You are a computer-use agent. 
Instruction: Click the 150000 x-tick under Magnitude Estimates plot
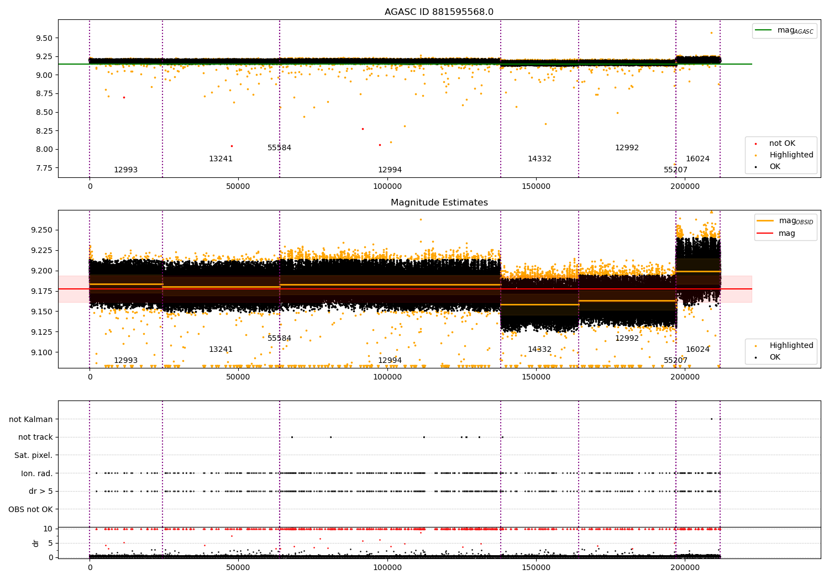(x=536, y=377)
